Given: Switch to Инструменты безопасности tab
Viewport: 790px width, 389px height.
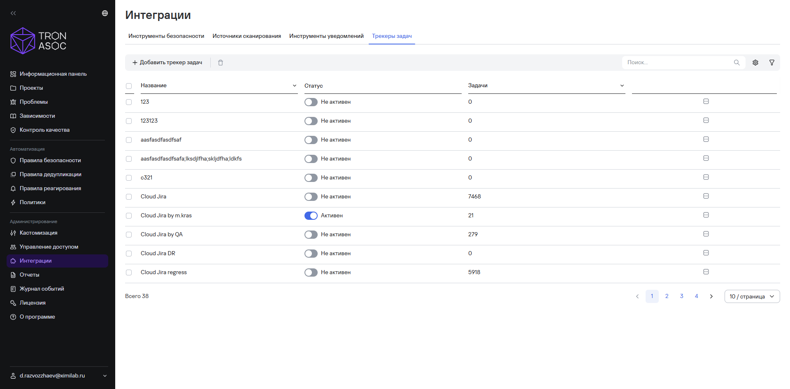Looking at the screenshot, I should tap(166, 36).
